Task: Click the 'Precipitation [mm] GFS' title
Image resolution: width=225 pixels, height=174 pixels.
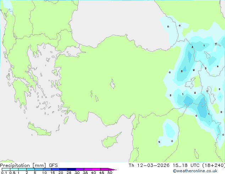Action: (29, 165)
